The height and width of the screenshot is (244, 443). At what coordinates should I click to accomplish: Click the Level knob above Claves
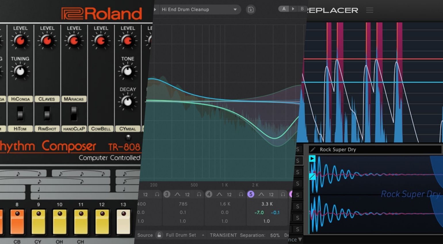tap(47, 41)
